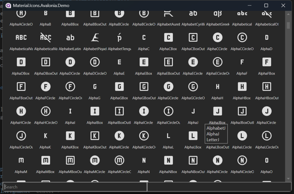This screenshot has width=294, height=194.
Task: Click the AlphaJCircle icon
Action: 267,111
